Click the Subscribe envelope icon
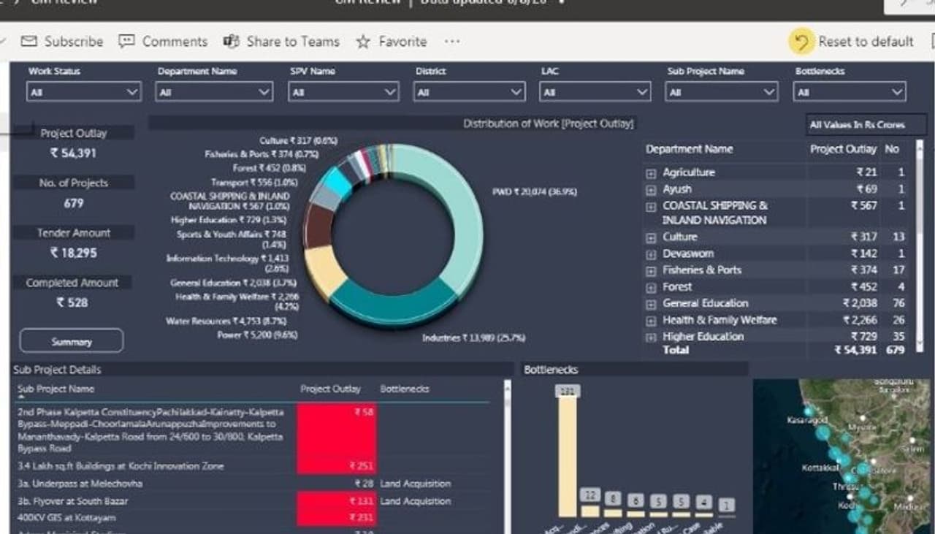This screenshot has width=935, height=534. (29, 42)
